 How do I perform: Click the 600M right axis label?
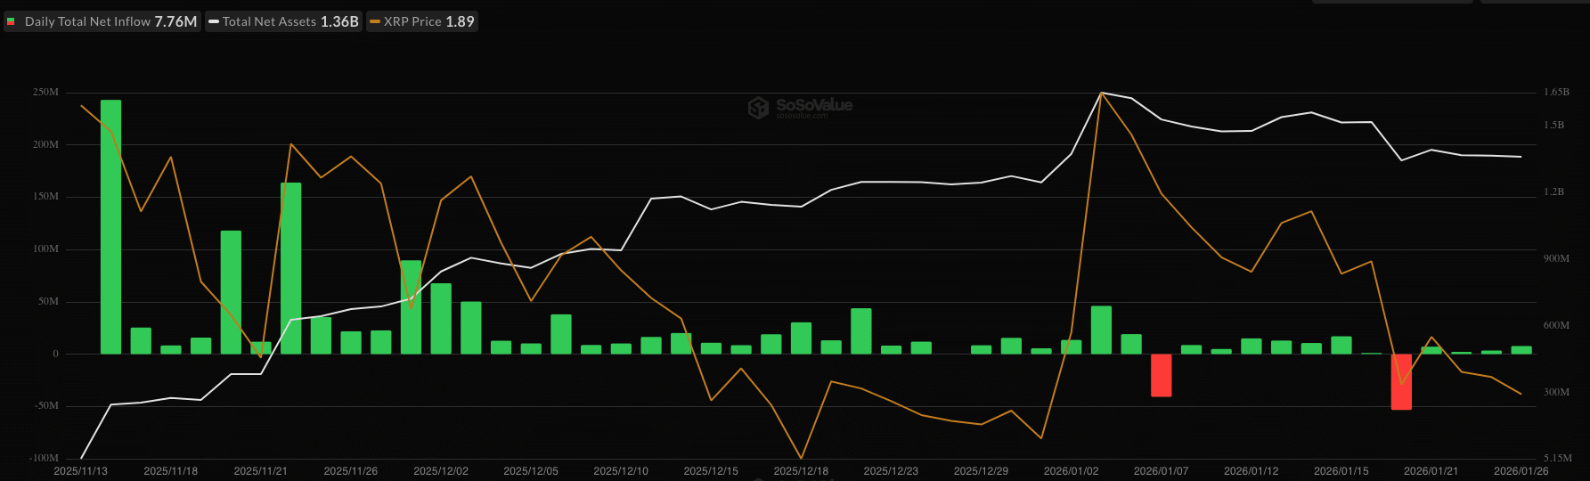1556,326
